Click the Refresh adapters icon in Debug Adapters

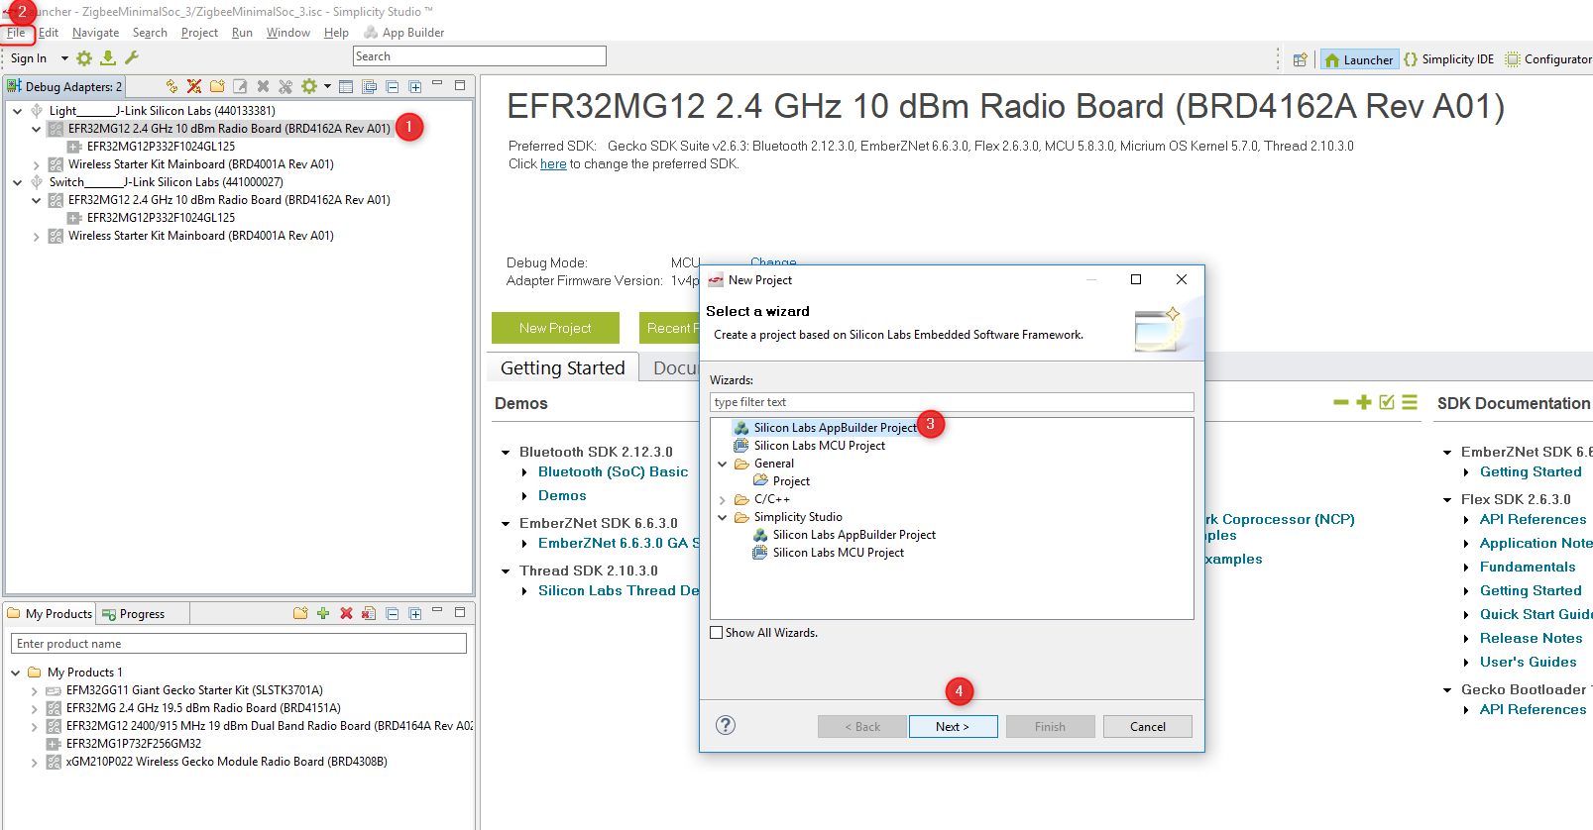[171, 87]
